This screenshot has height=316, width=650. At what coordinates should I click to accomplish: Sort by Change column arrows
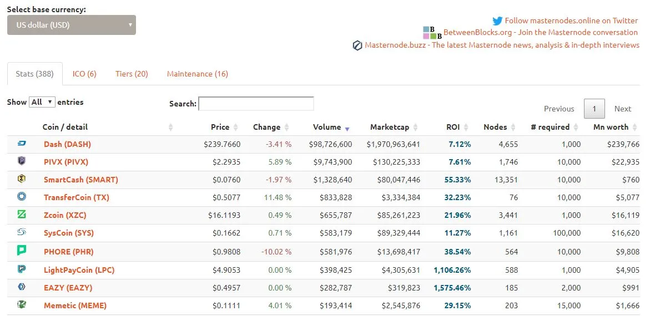[x=287, y=127]
